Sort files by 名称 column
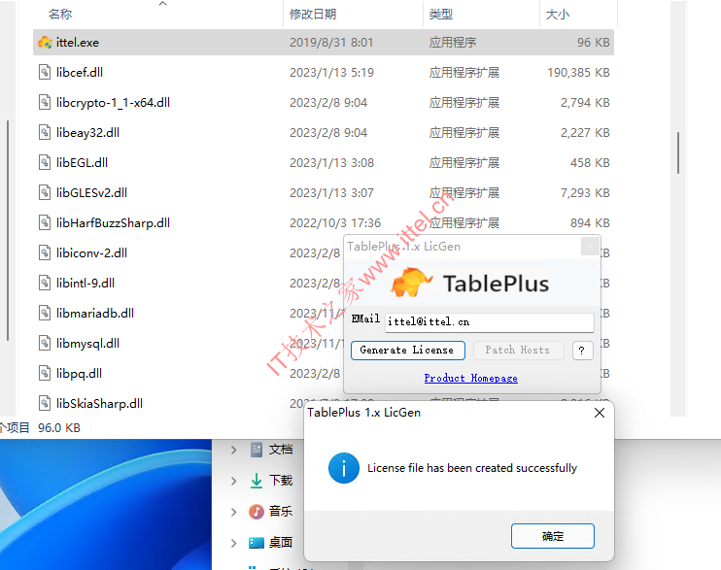721x570 pixels. (60, 15)
